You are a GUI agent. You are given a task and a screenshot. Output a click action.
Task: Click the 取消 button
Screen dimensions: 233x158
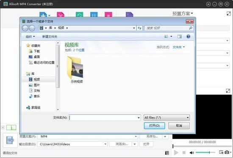coord(179,126)
